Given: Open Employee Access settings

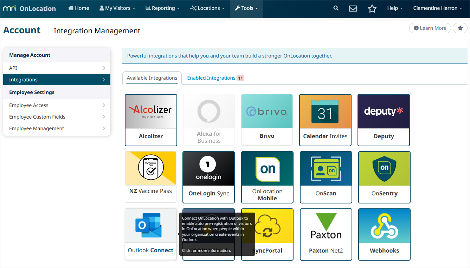Looking at the screenshot, I should click(57, 105).
